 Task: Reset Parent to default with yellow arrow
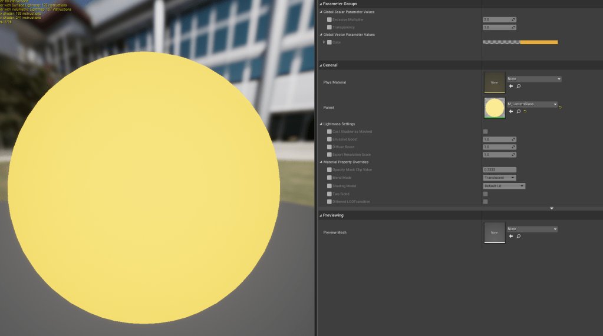[x=525, y=111]
